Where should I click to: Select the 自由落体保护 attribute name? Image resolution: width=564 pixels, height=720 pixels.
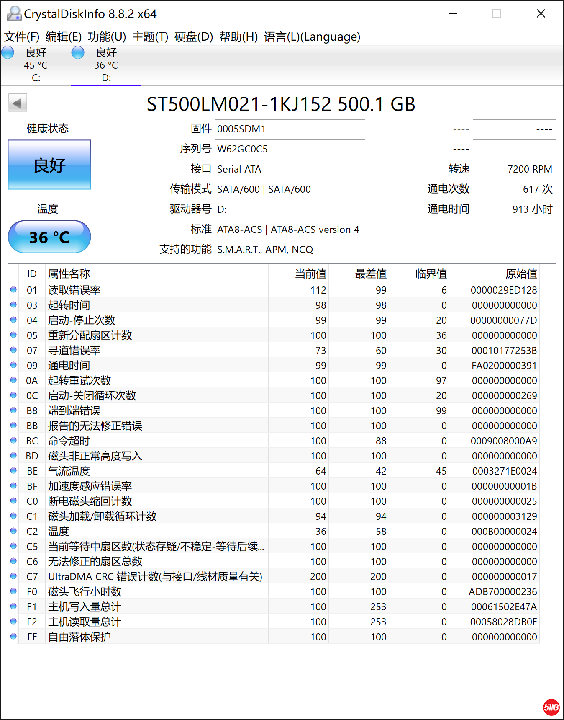pos(79,637)
